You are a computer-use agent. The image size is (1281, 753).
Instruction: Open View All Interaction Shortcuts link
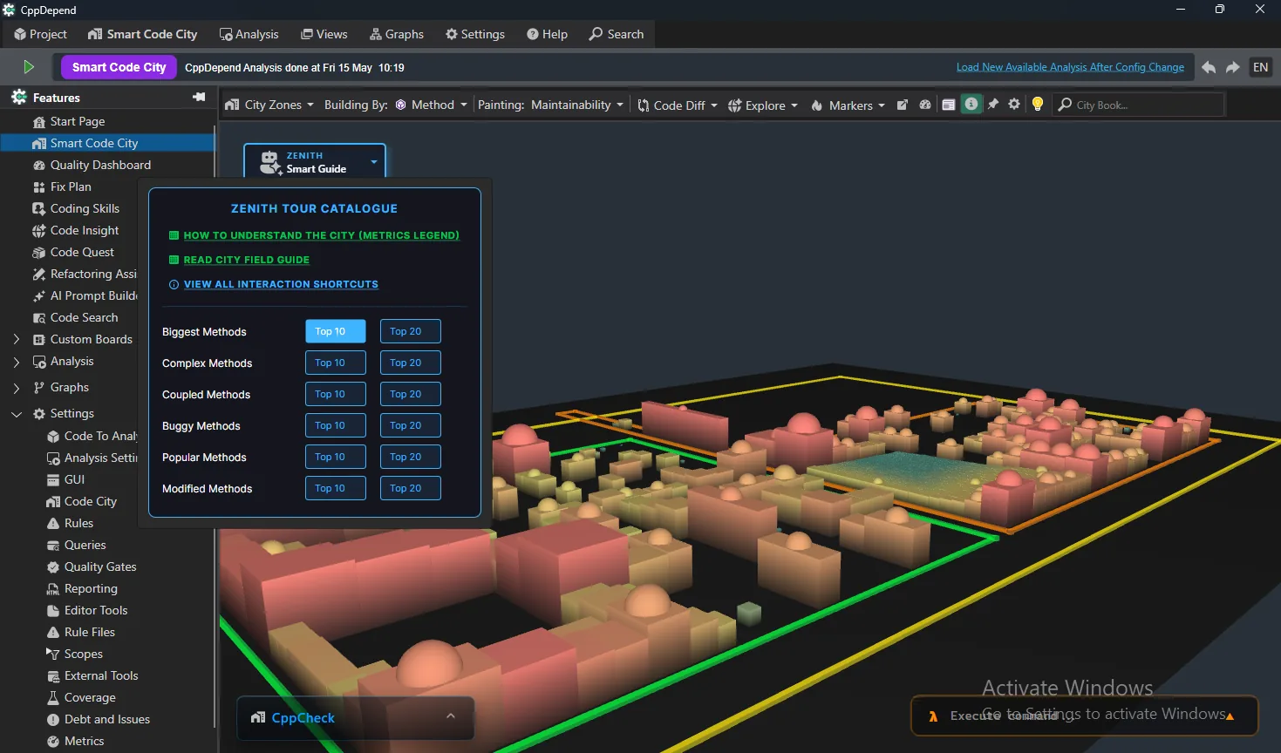pyautogui.click(x=281, y=284)
